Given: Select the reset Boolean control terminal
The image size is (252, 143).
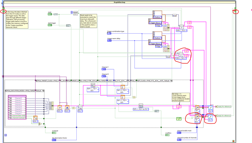Looking at the screenshot, I should point(50,14).
